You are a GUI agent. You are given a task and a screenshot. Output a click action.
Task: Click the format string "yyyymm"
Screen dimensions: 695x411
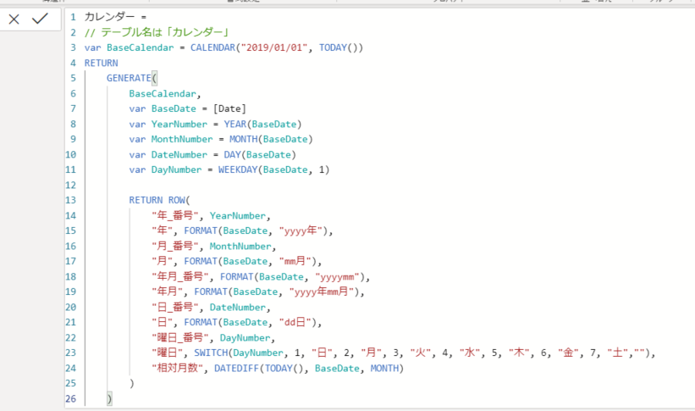coord(337,277)
